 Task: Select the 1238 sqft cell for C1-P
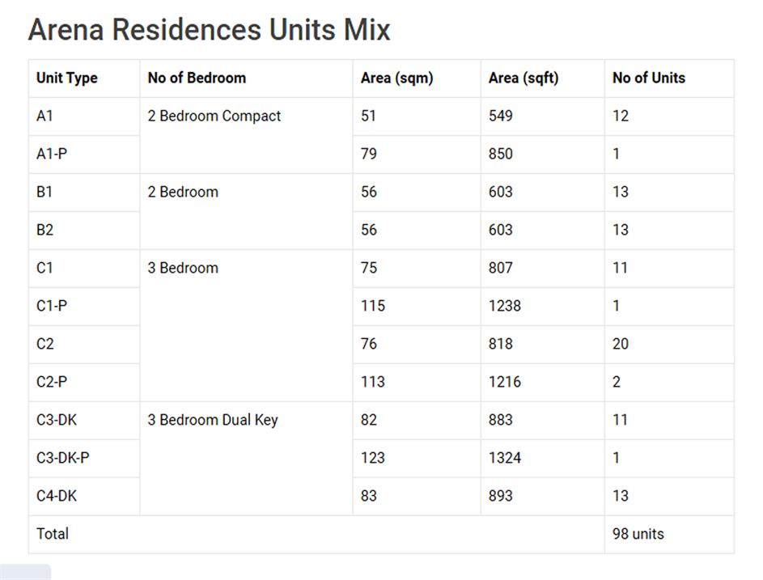point(504,306)
